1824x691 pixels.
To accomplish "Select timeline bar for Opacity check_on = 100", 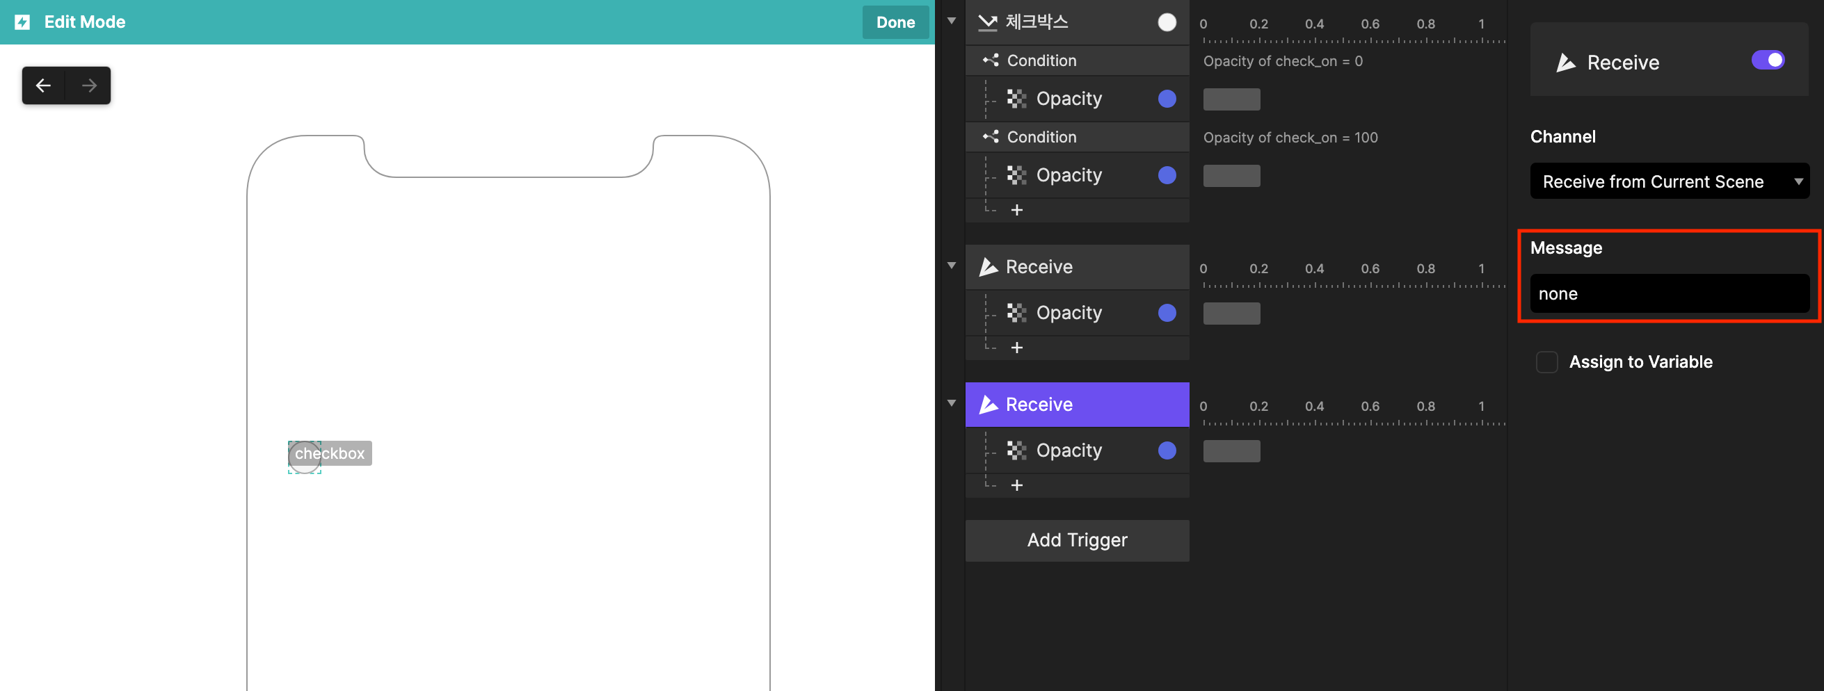I will pyautogui.click(x=1231, y=176).
